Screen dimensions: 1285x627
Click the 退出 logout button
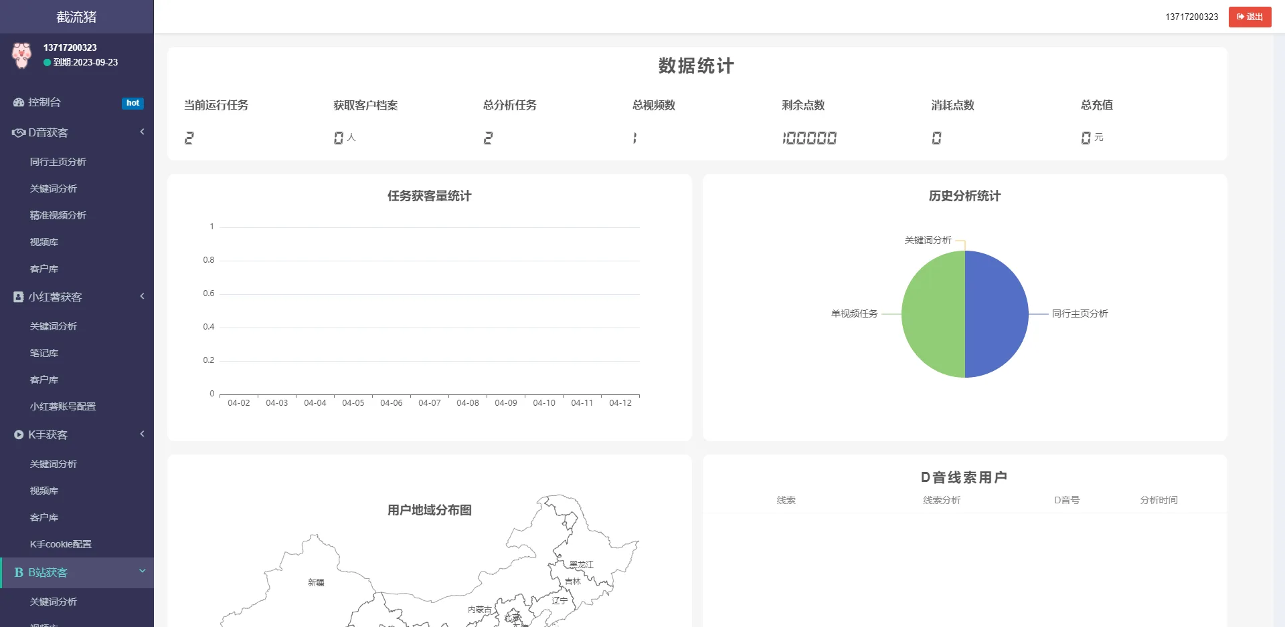(1250, 17)
